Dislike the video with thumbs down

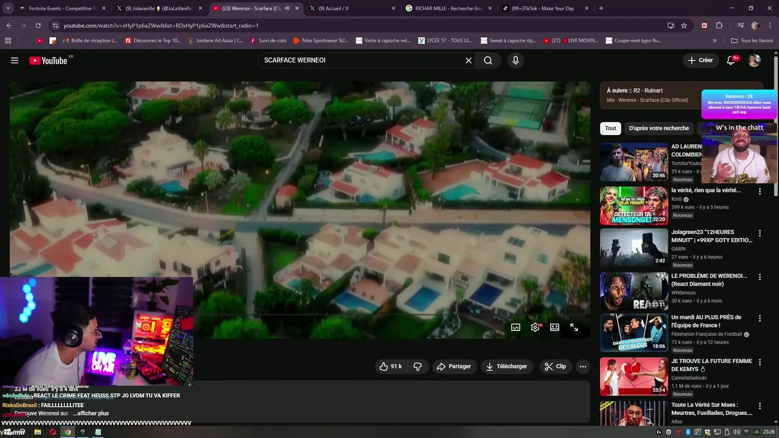click(417, 366)
